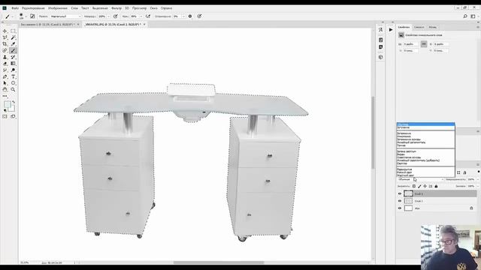Choose Линейный осветлитель (добавить) mode
The width and height of the screenshot is (481, 270).
[x=419, y=160]
